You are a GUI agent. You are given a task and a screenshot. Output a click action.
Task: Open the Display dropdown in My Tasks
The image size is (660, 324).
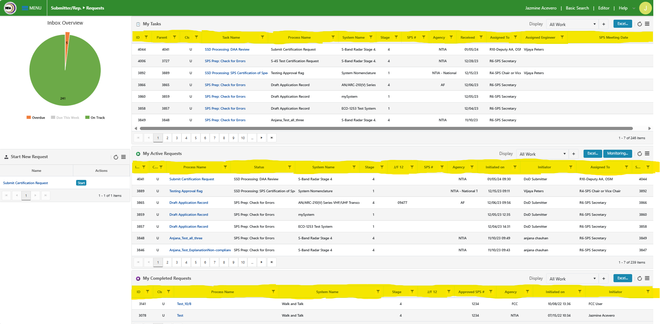click(572, 24)
